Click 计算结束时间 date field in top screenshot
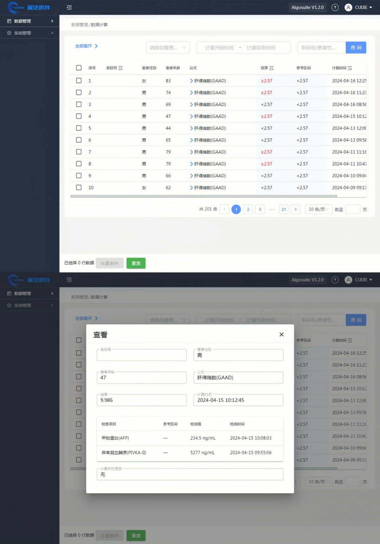 (x=261, y=48)
